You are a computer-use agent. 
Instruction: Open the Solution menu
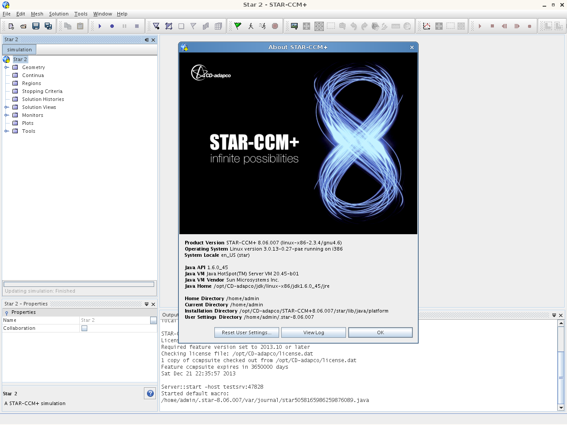pos(59,14)
